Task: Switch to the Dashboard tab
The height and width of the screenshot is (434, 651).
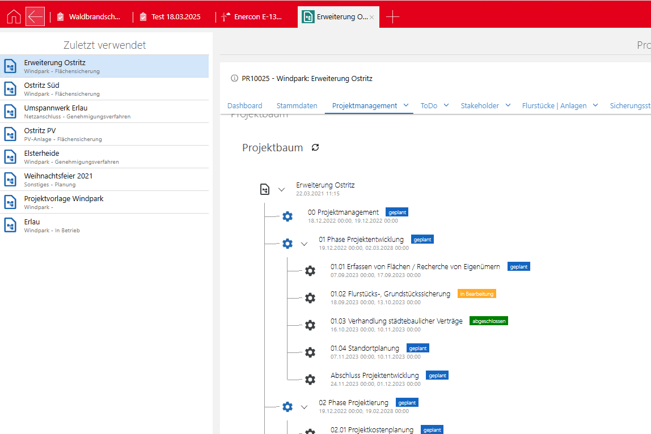Action: 244,105
